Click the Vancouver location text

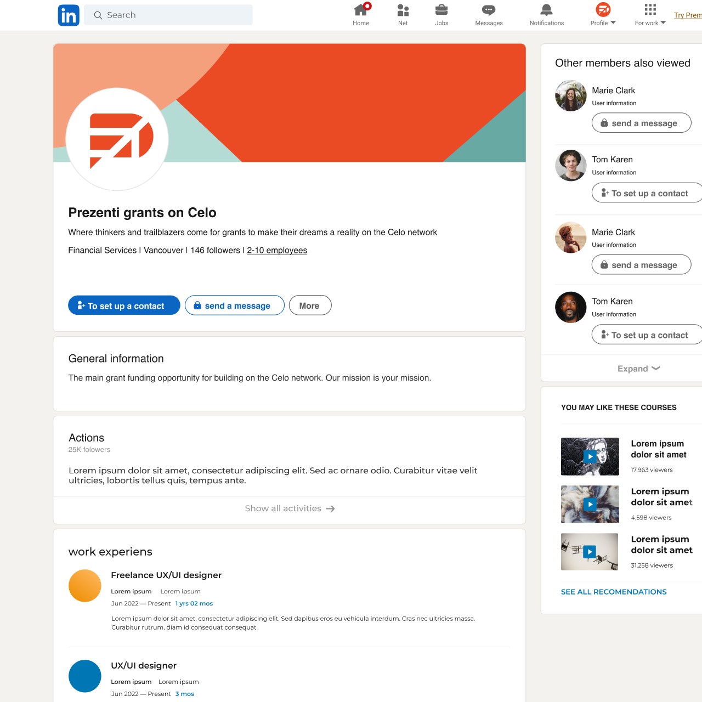[x=163, y=250]
